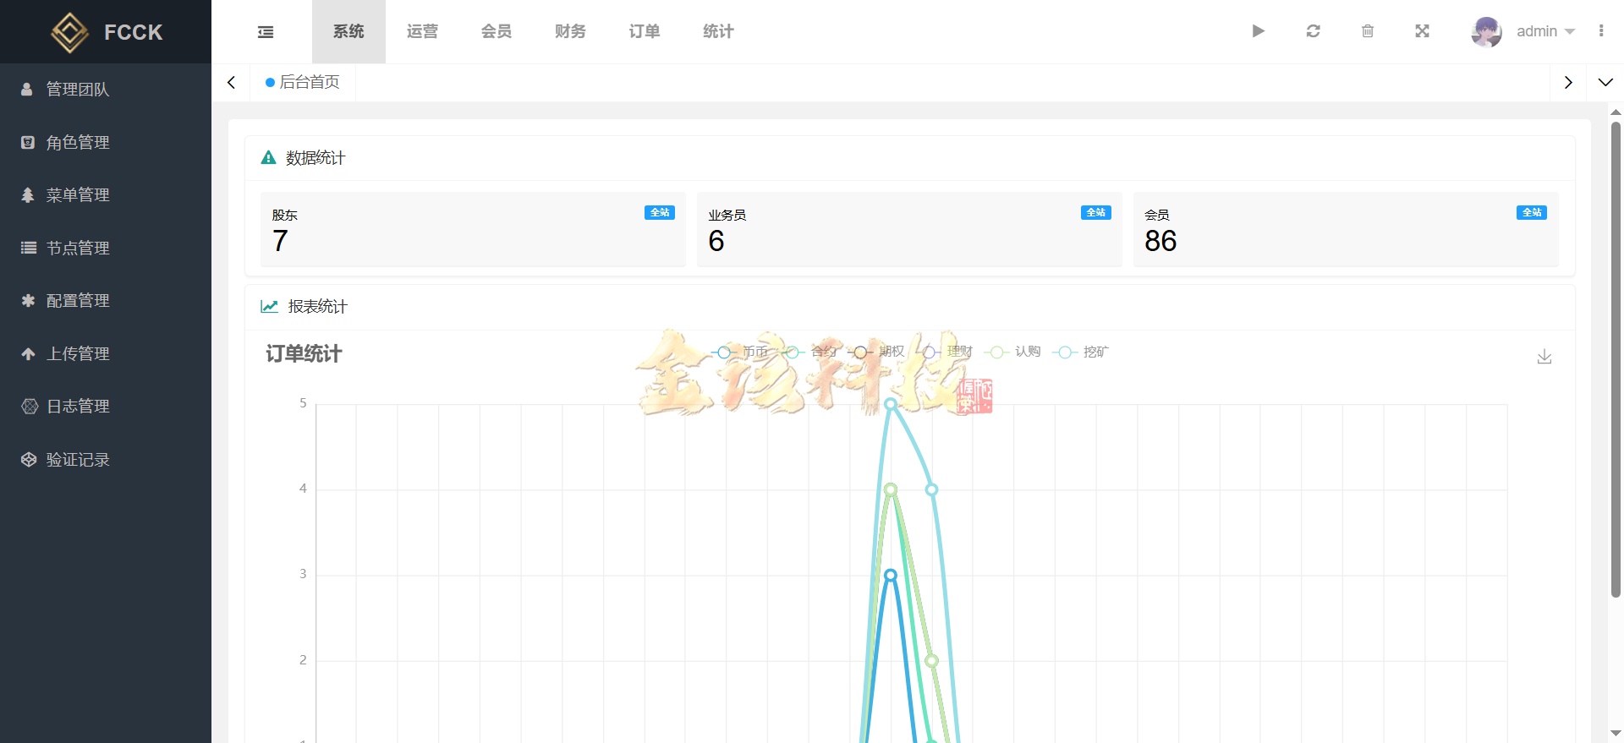This screenshot has height=743, width=1624.
Task: Click the 验证记录 sidebar icon
Action: point(29,460)
